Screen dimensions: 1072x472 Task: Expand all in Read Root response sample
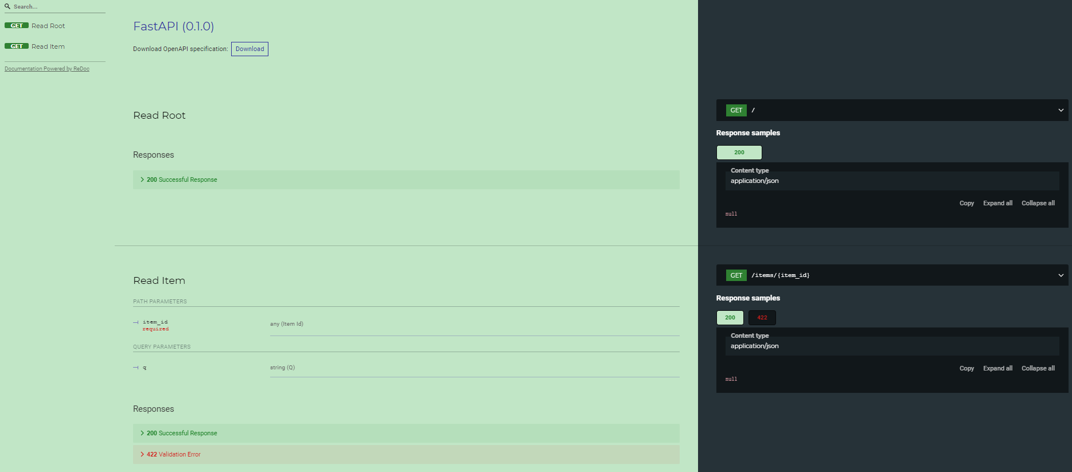pyautogui.click(x=997, y=203)
